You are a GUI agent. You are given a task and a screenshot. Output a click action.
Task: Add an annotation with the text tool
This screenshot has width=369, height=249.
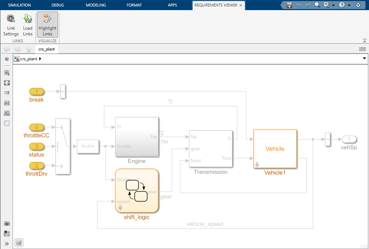pyautogui.click(x=7, y=103)
